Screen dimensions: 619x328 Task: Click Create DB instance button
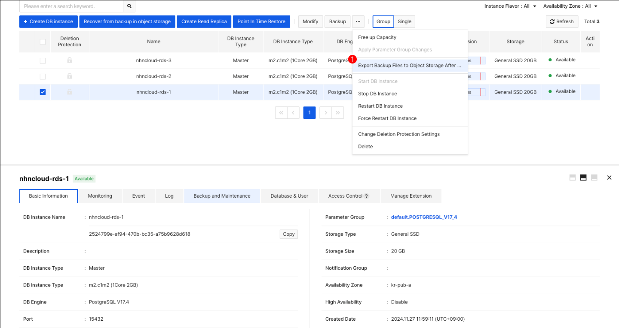click(48, 21)
